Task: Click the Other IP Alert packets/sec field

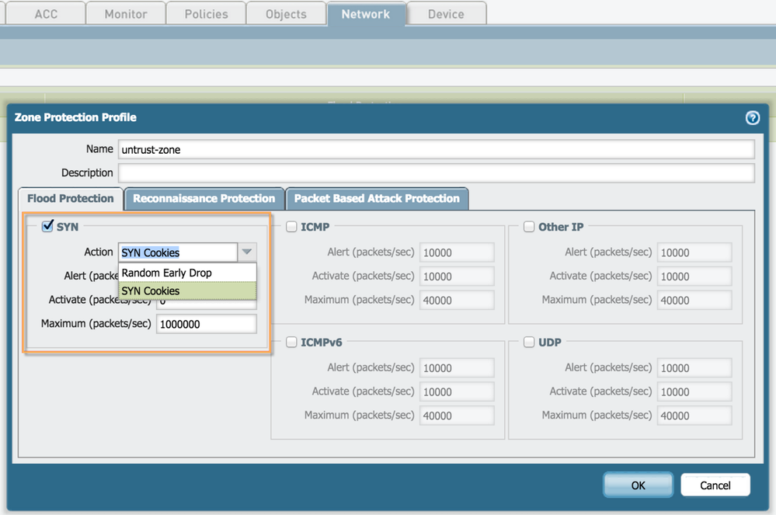Action: (x=694, y=252)
